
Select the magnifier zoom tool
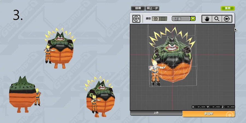(217, 19)
